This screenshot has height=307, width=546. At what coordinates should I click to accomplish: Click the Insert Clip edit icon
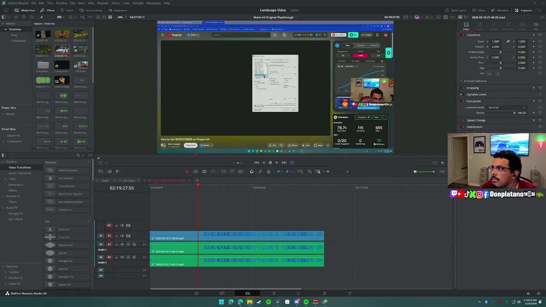[224, 171]
